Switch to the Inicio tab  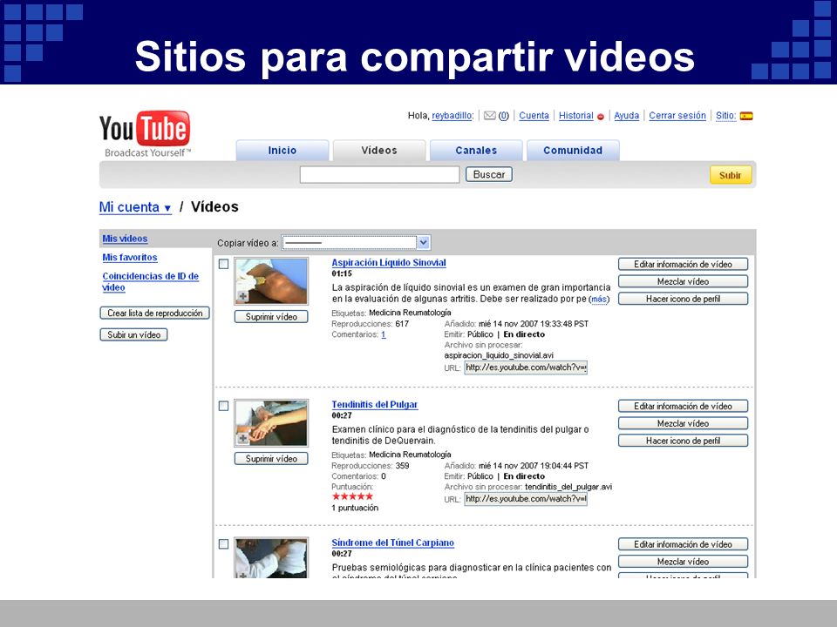[x=282, y=151]
